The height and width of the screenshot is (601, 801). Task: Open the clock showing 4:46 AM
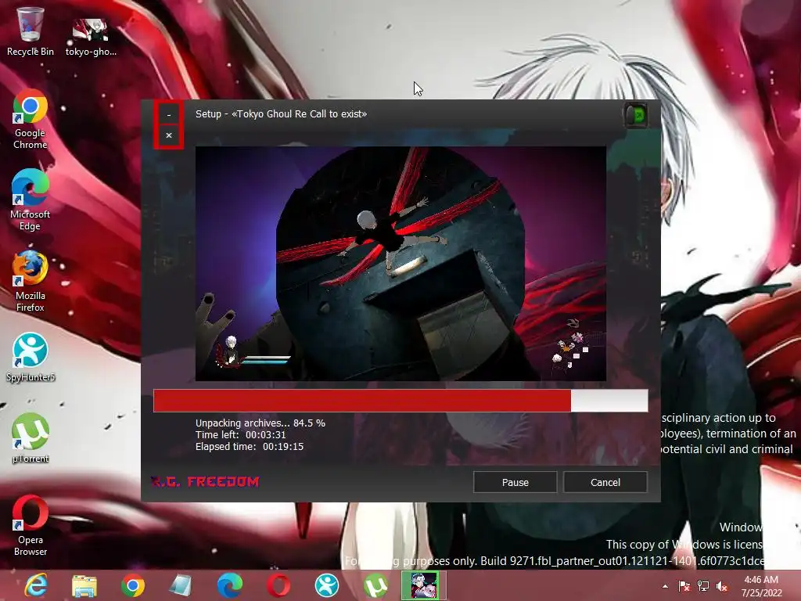(x=761, y=586)
